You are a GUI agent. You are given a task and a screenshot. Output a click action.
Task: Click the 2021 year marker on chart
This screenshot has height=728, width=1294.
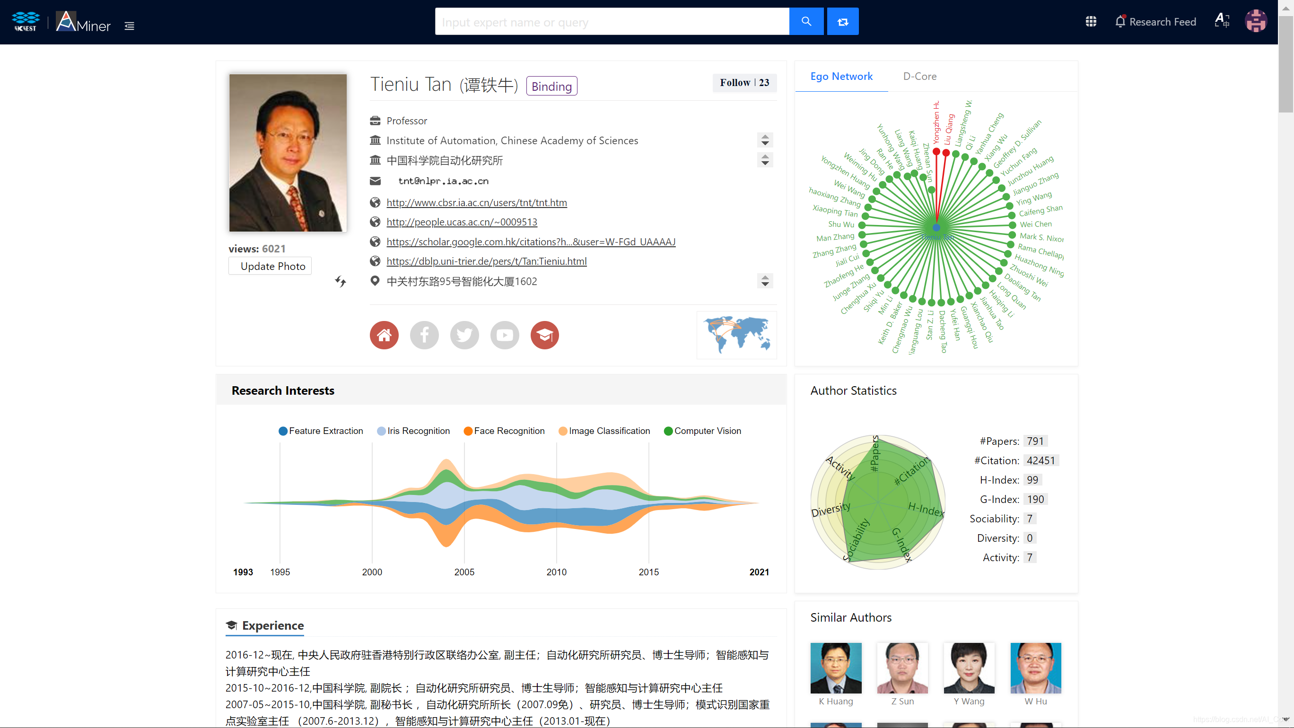pyautogui.click(x=759, y=572)
